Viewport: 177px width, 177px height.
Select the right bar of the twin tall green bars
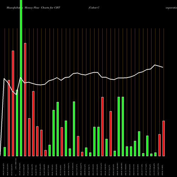pos(123,126)
